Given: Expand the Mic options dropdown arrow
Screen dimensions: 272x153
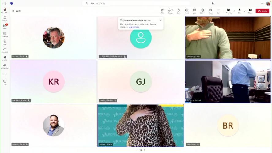Looking at the screenshot, I should pos(244,11).
